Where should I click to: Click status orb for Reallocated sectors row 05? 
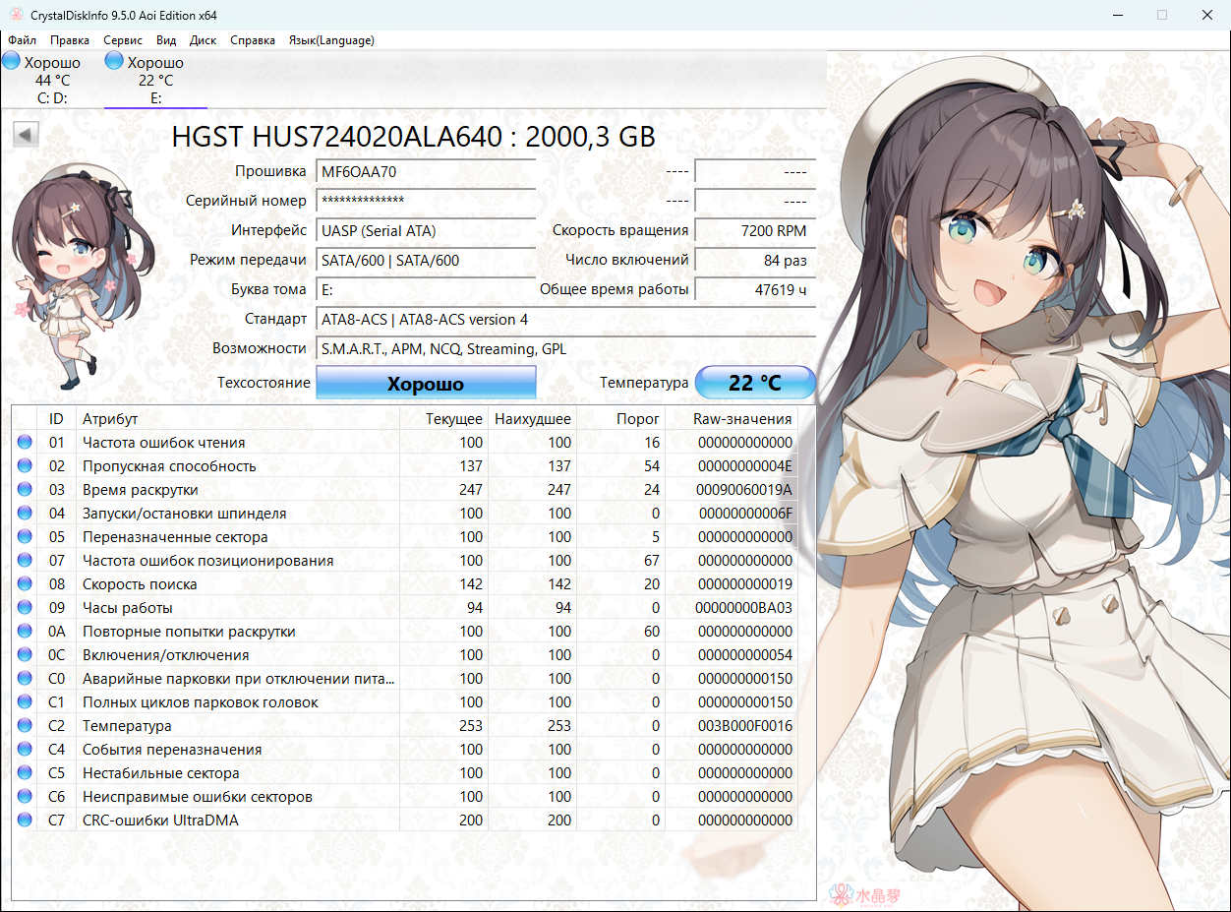click(x=25, y=537)
